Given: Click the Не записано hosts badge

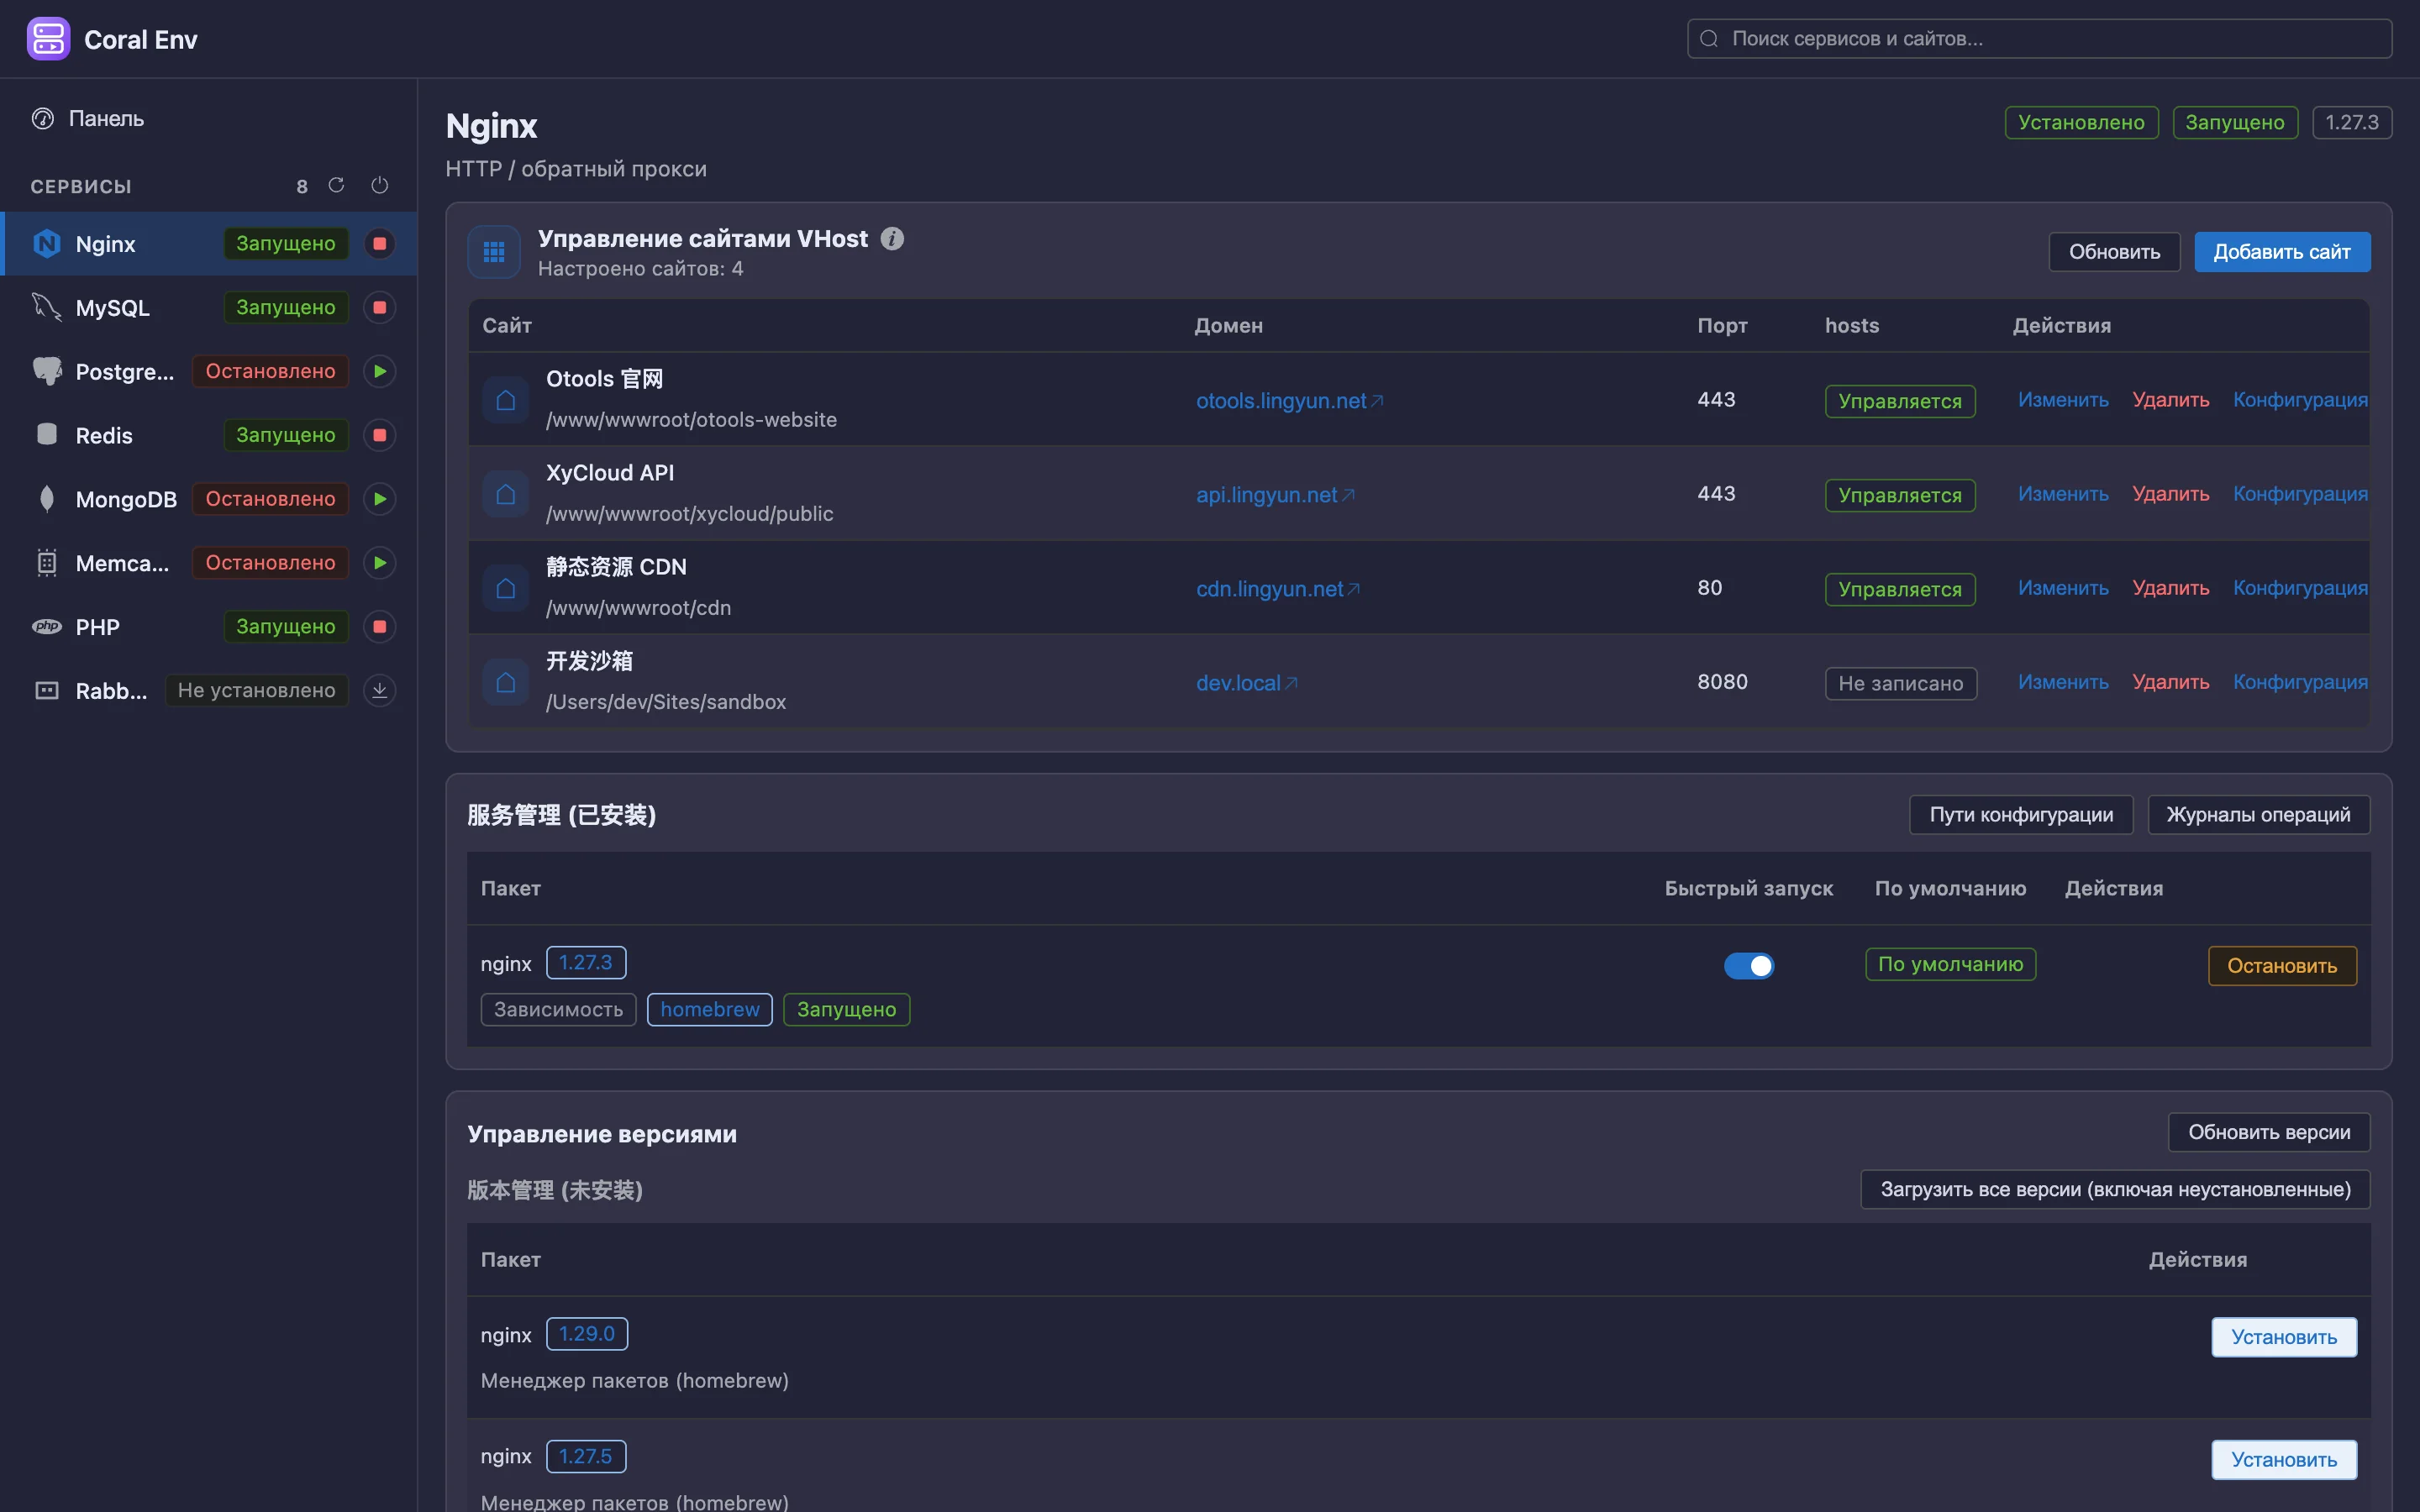Looking at the screenshot, I should (1901, 684).
